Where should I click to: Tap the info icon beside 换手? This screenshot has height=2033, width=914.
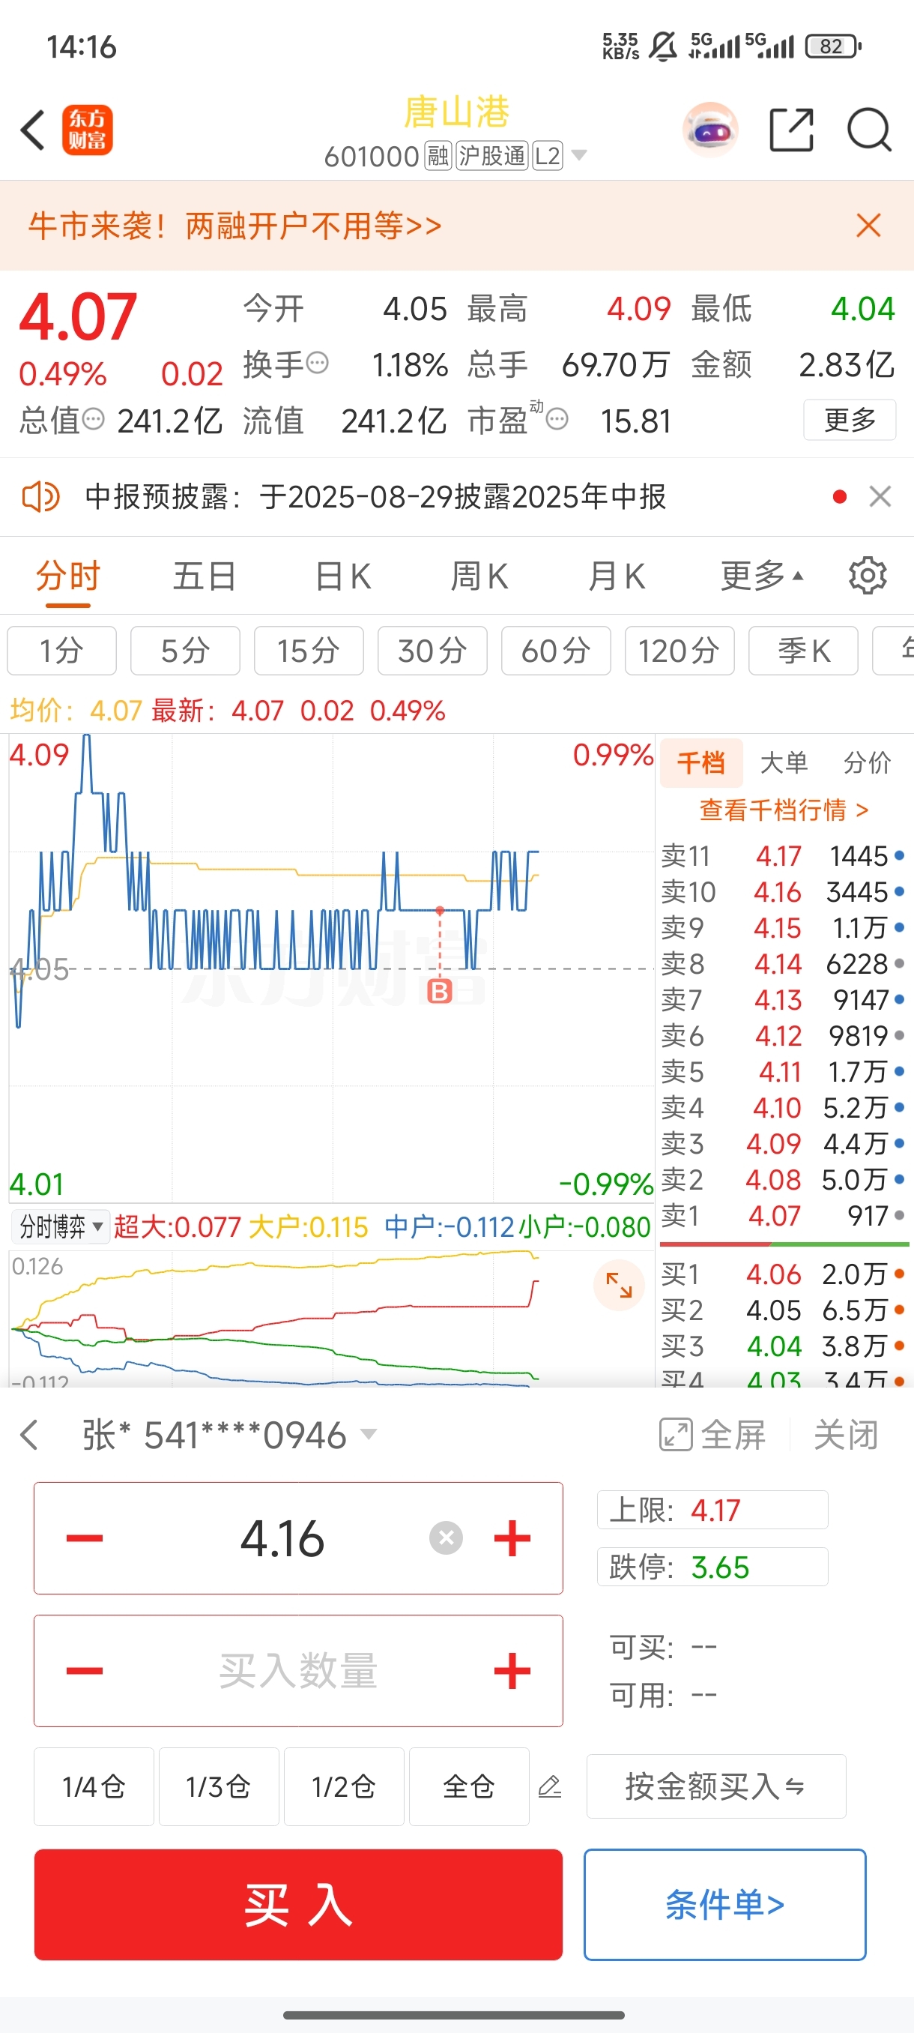[317, 364]
